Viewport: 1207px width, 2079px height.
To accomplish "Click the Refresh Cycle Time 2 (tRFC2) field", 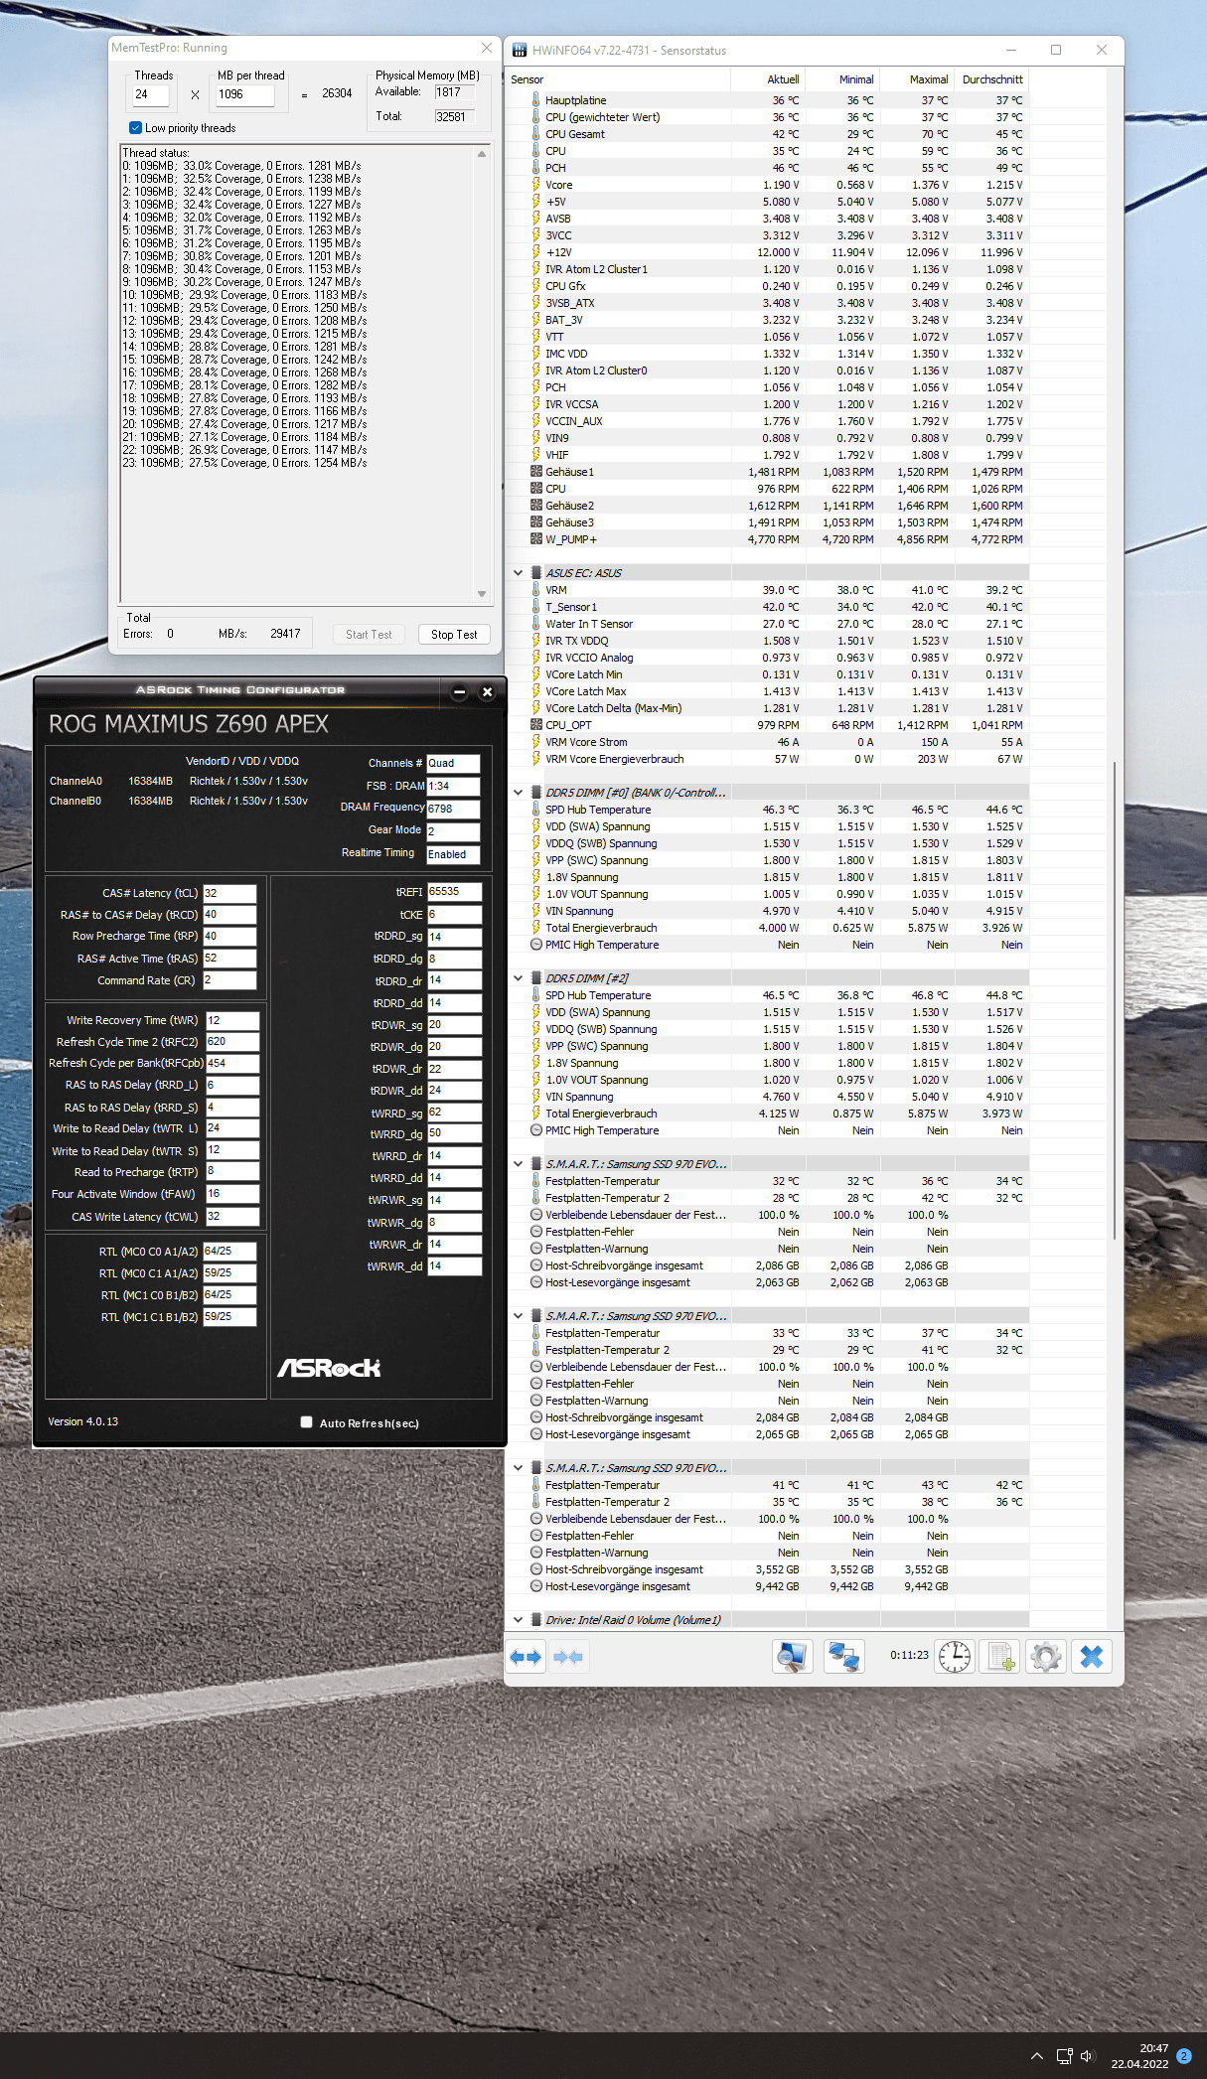I will [x=232, y=1042].
